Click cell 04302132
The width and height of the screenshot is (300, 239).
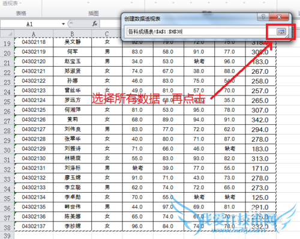(34, 178)
